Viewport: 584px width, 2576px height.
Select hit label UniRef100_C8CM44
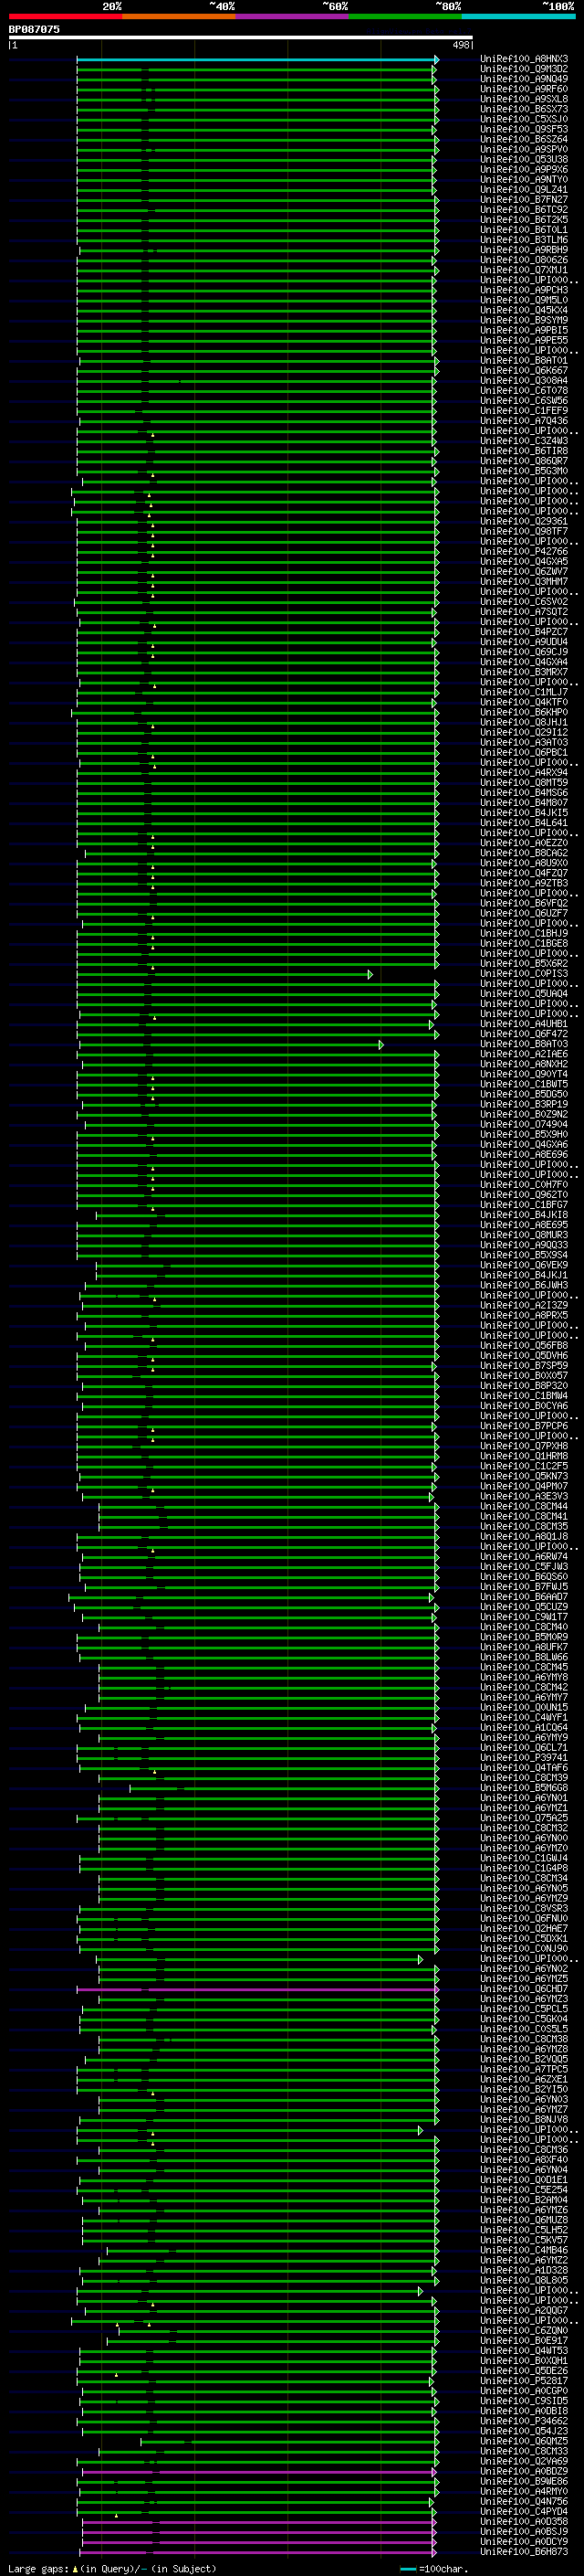524,1507
